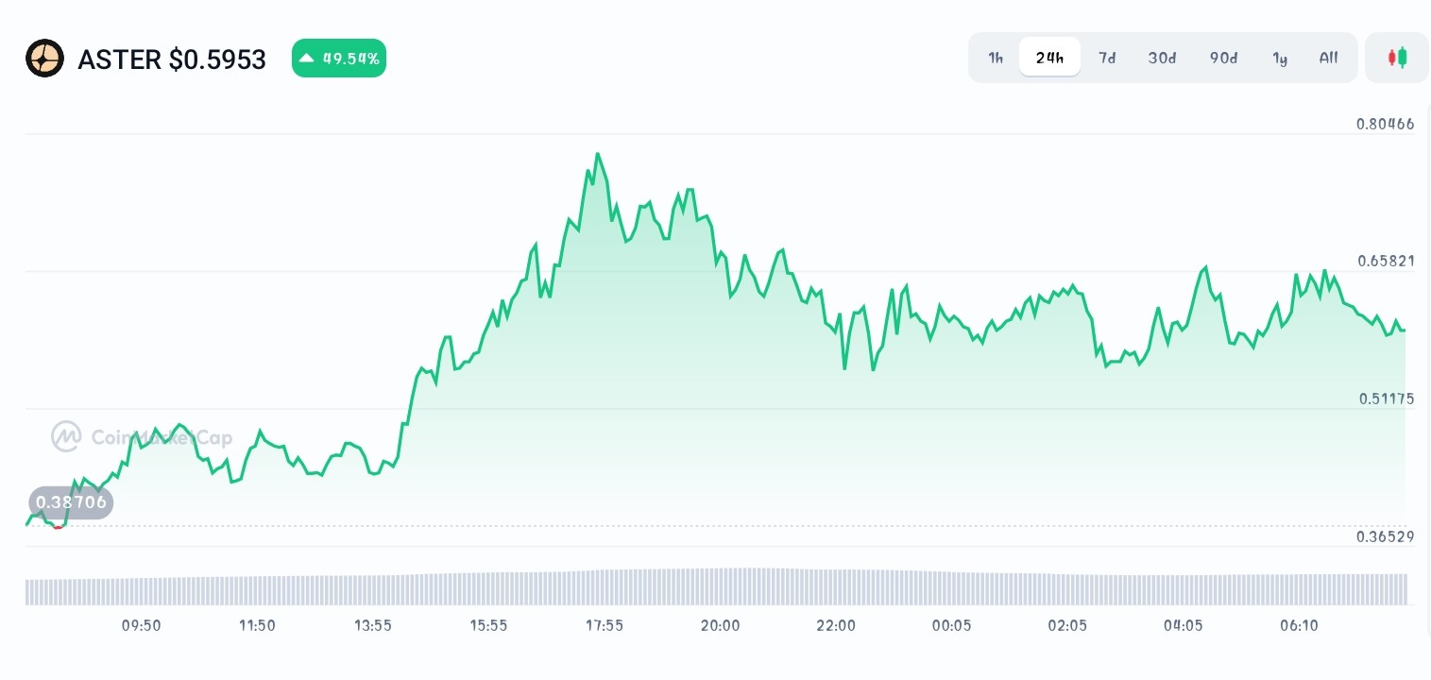Switch to the 7d timeframe
This screenshot has height=680, width=1431.
click(1107, 58)
